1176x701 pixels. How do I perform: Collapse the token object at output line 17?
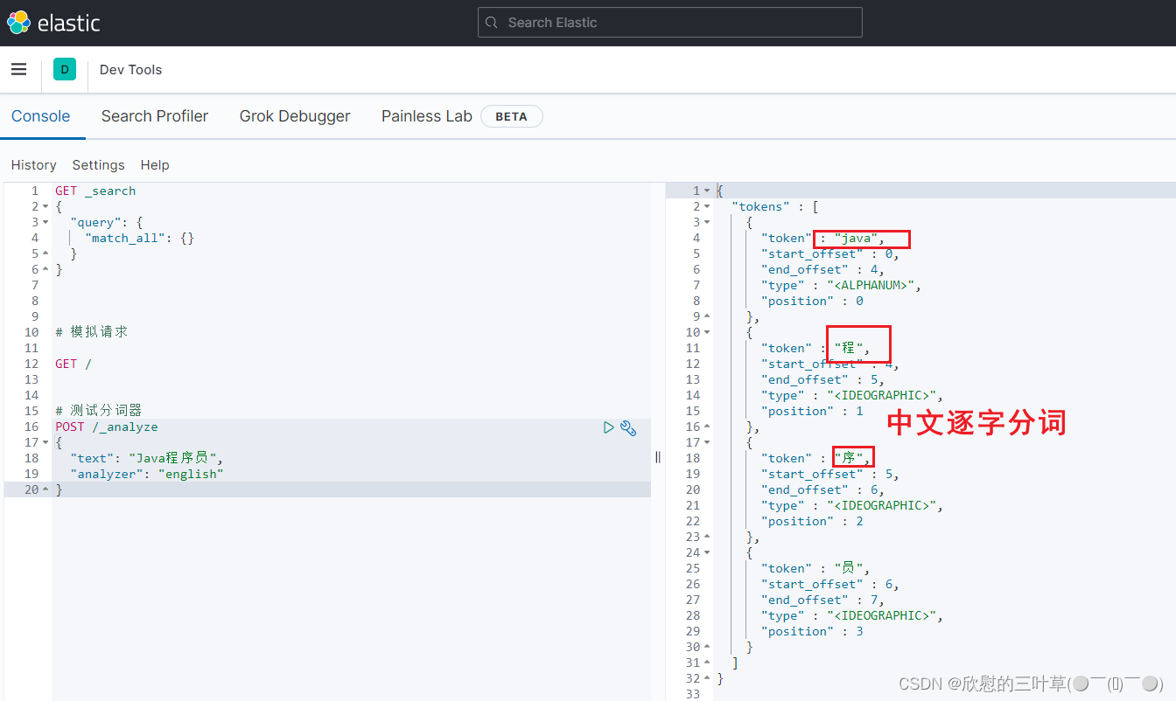[x=707, y=442]
